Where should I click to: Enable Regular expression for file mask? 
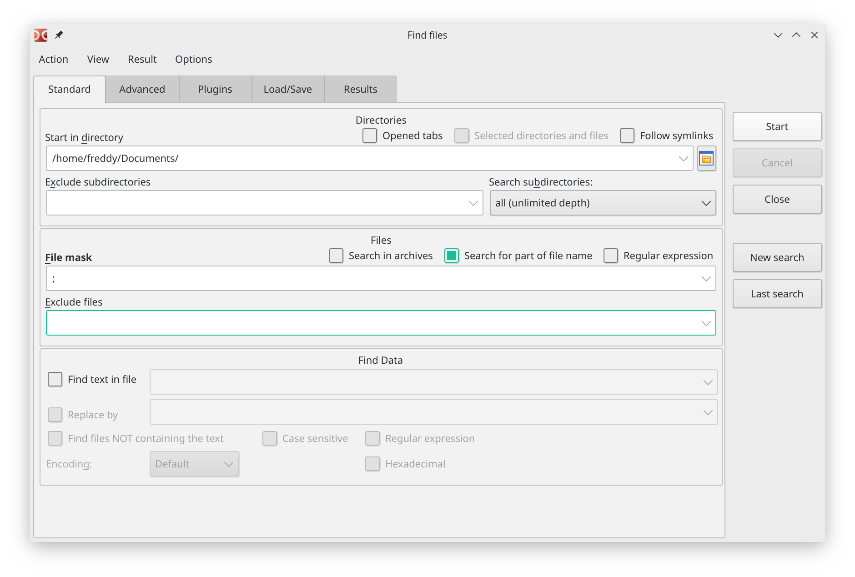pyautogui.click(x=611, y=256)
